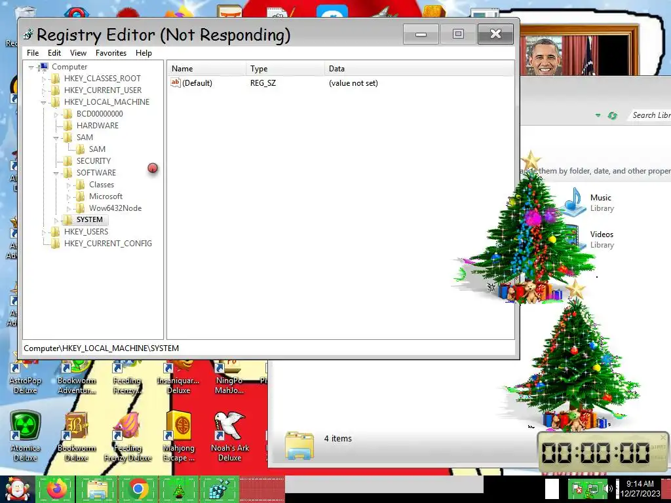The height and width of the screenshot is (503, 671).
Task: Select the inner SAM subkey
Action: click(97, 149)
